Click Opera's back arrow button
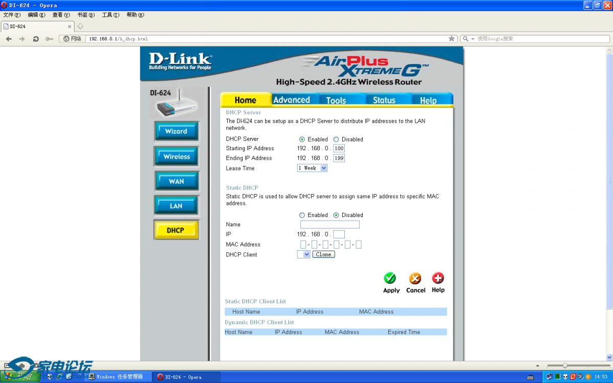Viewport: 613px width, 383px height. click(x=9, y=39)
